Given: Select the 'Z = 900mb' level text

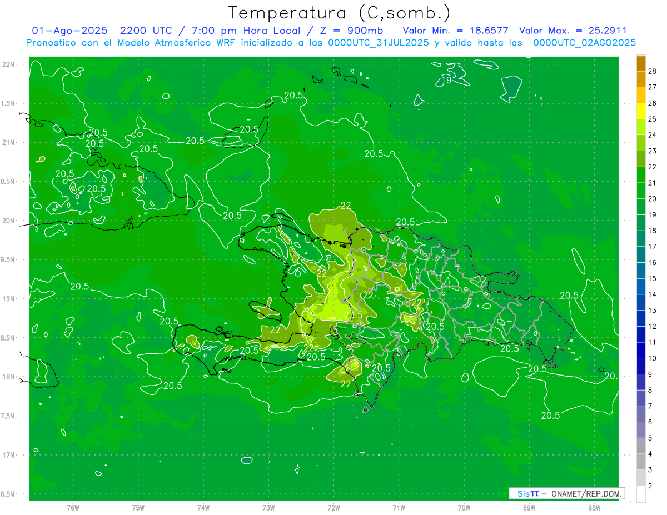Looking at the screenshot, I should point(352,31).
